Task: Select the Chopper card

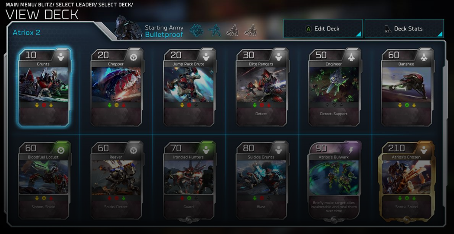Action: coord(117,87)
